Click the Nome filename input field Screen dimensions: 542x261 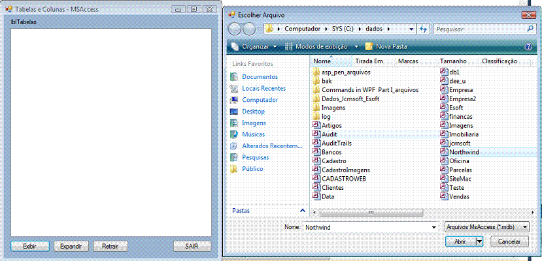pos(367,228)
